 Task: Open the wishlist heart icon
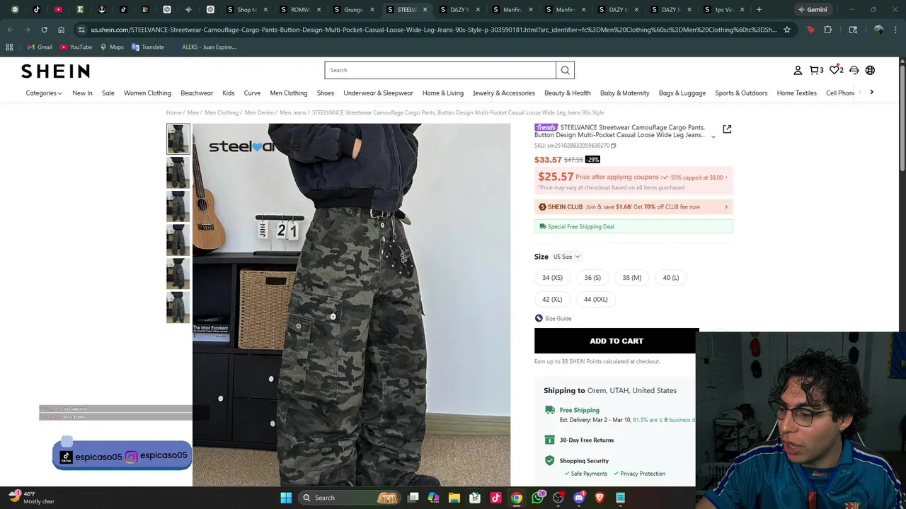click(x=836, y=70)
